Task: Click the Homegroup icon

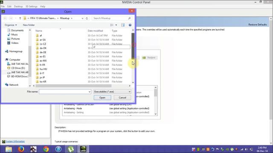Action: coord(7,51)
